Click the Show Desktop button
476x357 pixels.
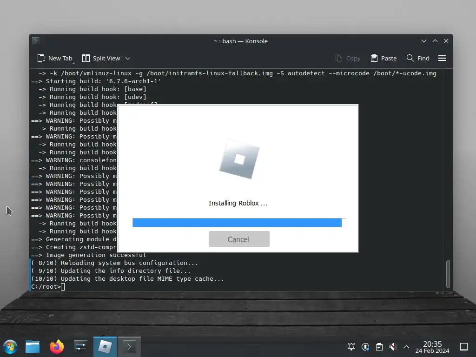tap(464, 347)
